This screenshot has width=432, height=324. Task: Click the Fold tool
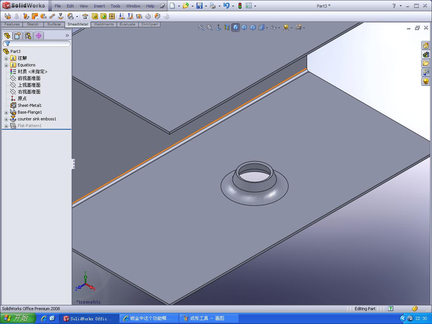point(130,16)
